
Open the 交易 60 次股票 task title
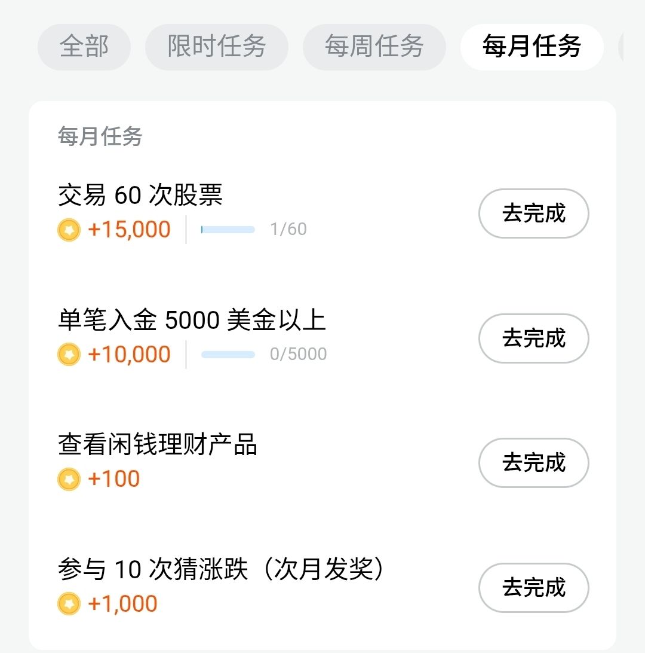pos(140,196)
